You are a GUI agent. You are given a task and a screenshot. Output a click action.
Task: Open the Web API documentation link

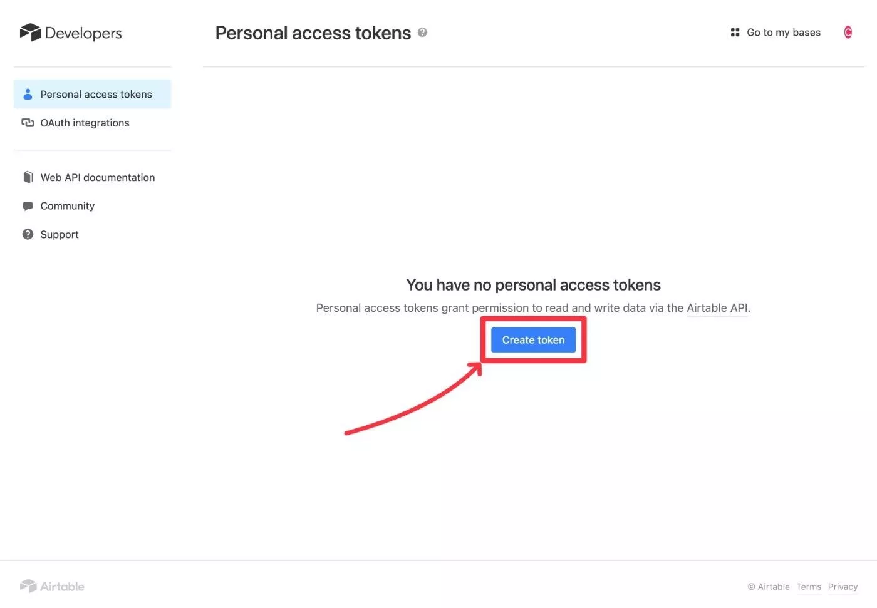point(97,177)
